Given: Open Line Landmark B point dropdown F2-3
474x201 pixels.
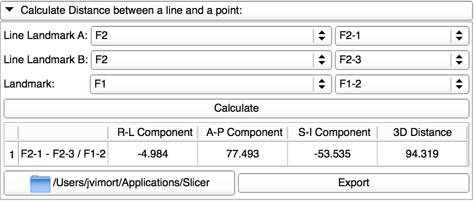Looking at the screenshot, I should (x=399, y=59).
